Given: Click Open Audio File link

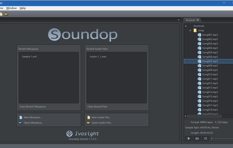Looking at the screenshot, I should (x=102, y=123).
